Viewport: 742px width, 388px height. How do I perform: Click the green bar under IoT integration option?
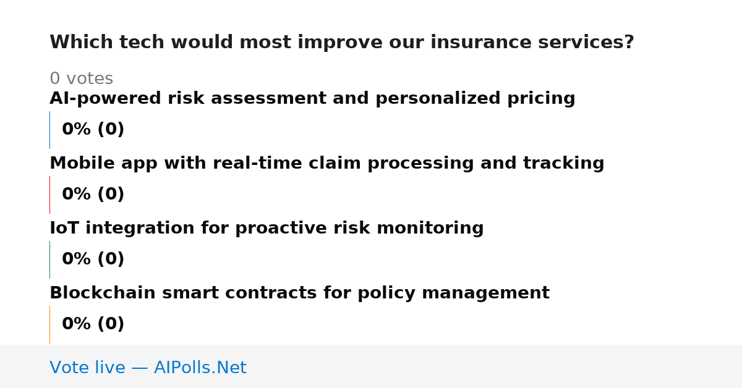point(49,259)
